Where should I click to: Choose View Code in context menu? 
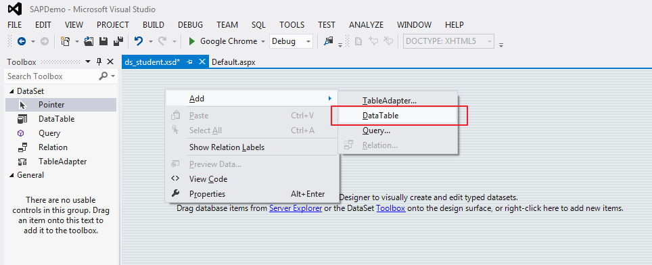click(252, 179)
